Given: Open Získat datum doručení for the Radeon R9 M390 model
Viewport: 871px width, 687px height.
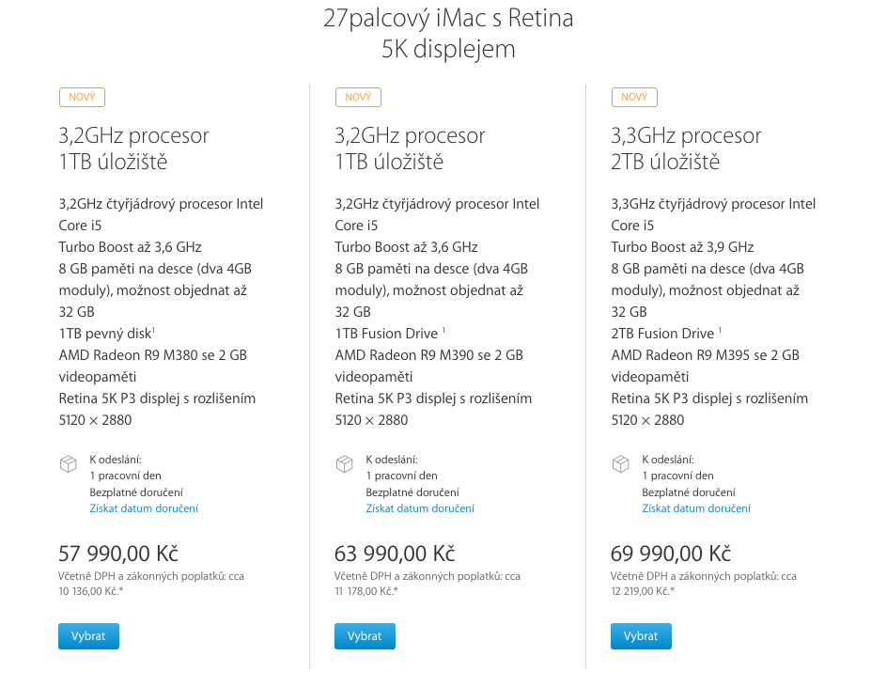Looking at the screenshot, I should (x=420, y=508).
